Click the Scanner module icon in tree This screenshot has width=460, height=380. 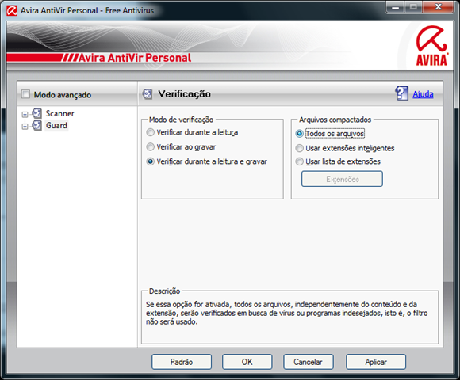[37, 113]
